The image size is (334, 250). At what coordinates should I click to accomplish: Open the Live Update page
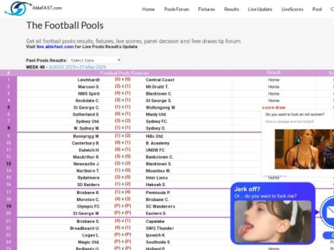click(260, 9)
